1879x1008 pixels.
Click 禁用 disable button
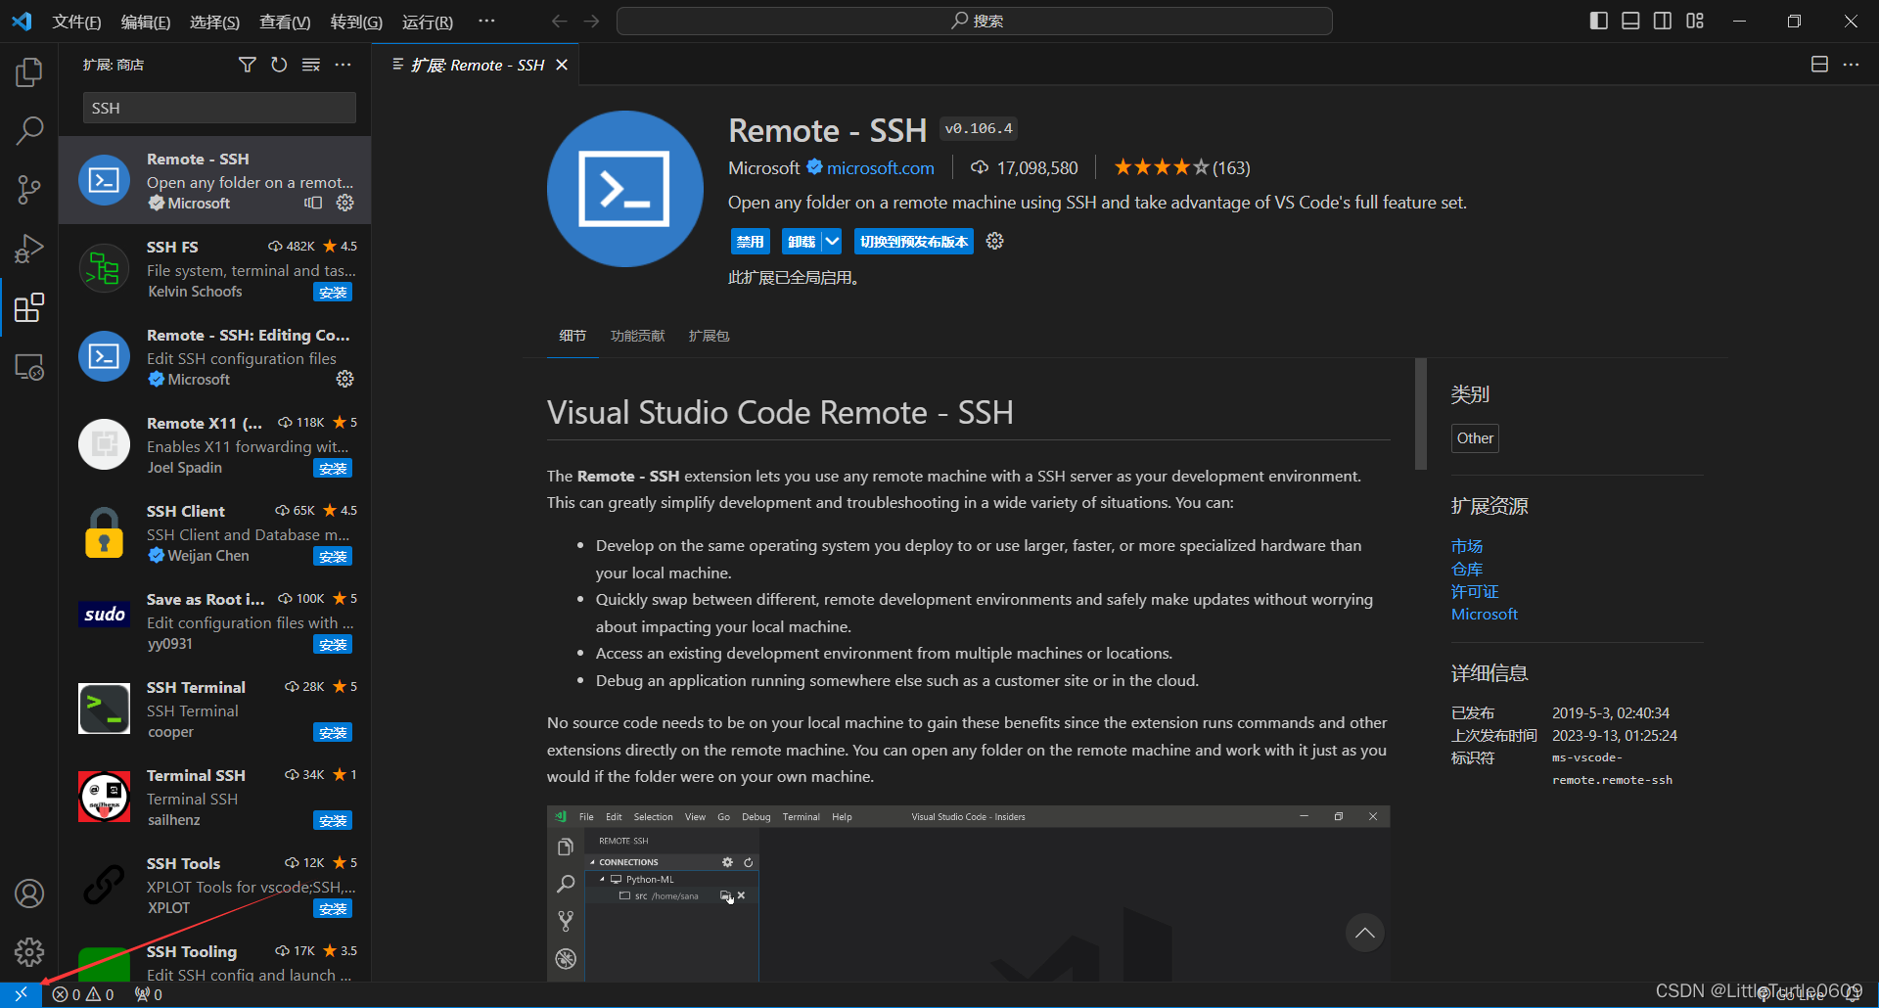coord(751,241)
